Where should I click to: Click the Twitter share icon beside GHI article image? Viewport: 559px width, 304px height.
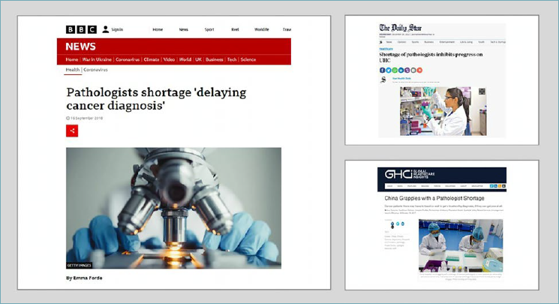pos(398,224)
